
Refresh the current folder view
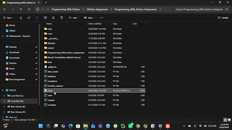click(x=29, y=9)
